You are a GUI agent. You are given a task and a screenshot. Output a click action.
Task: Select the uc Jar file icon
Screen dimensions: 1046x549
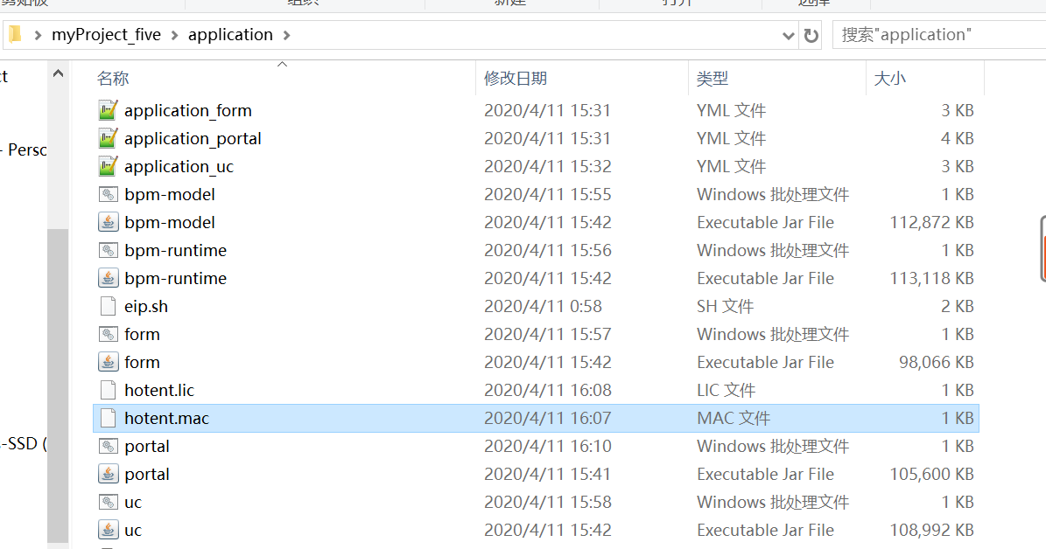click(x=108, y=530)
